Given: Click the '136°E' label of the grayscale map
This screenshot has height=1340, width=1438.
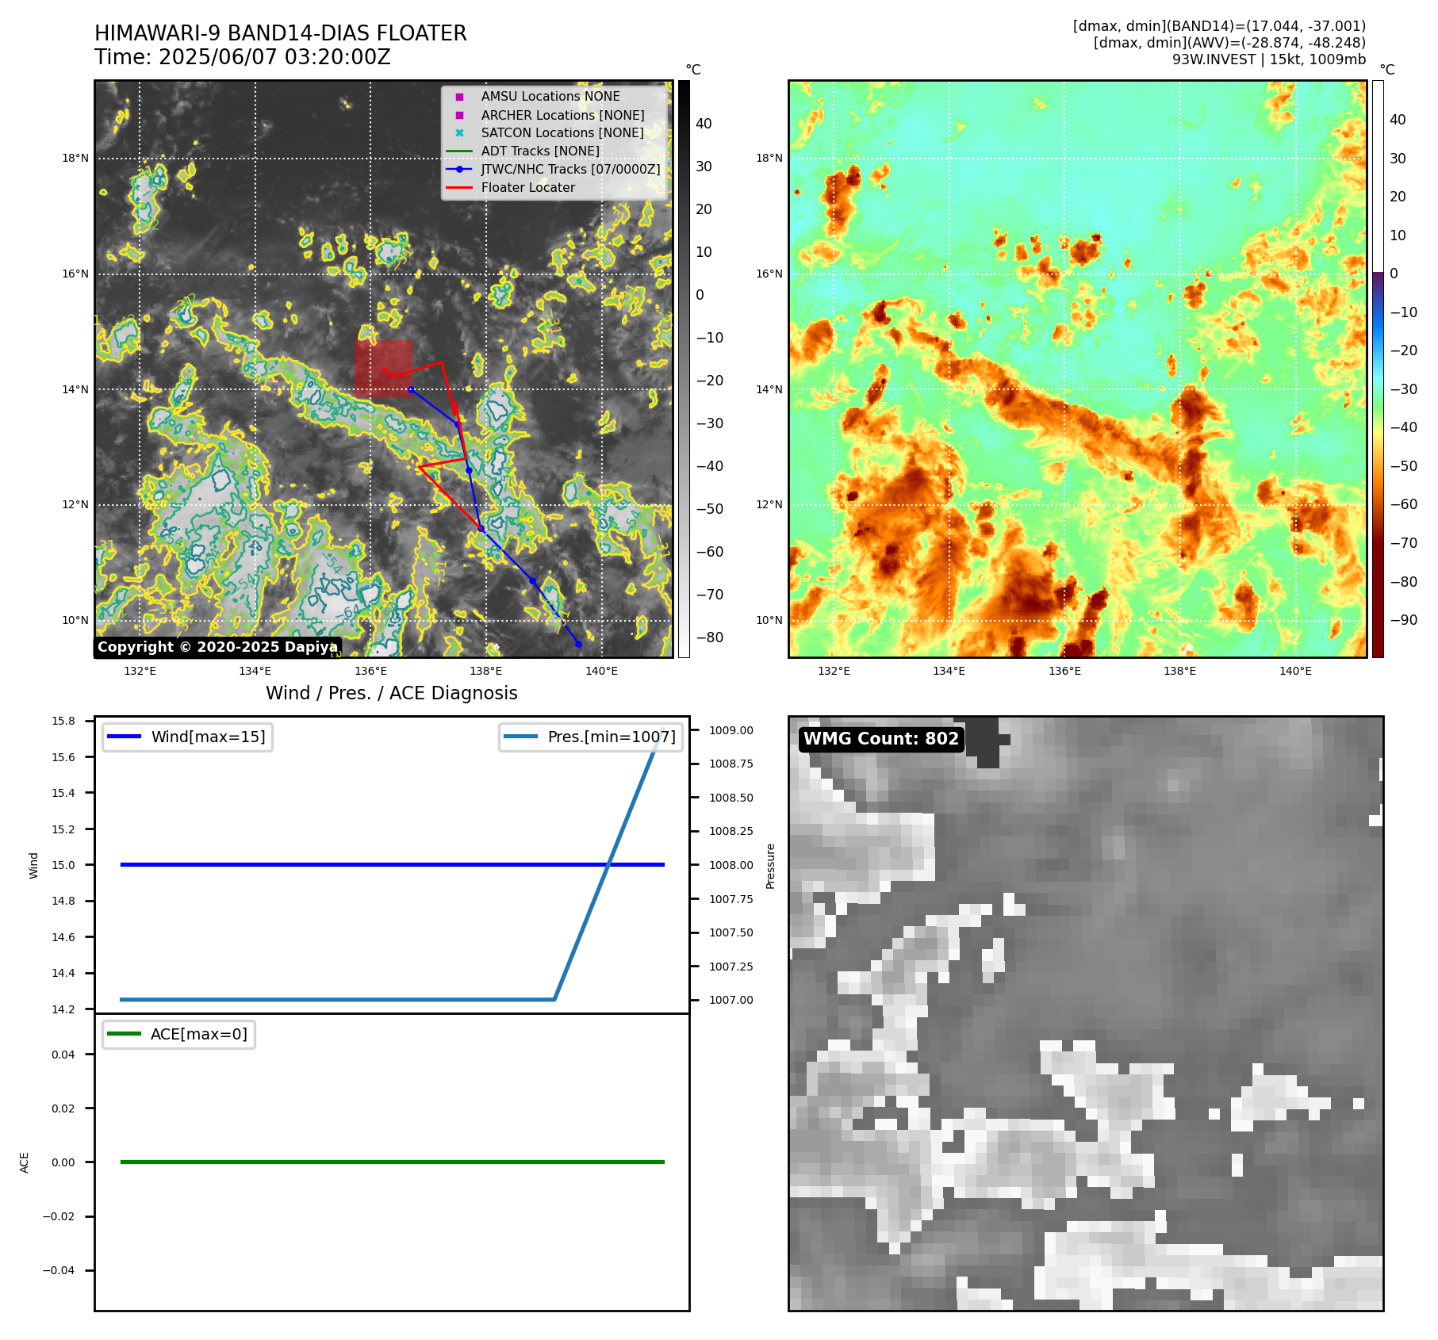Looking at the screenshot, I should pyautogui.click(x=370, y=671).
